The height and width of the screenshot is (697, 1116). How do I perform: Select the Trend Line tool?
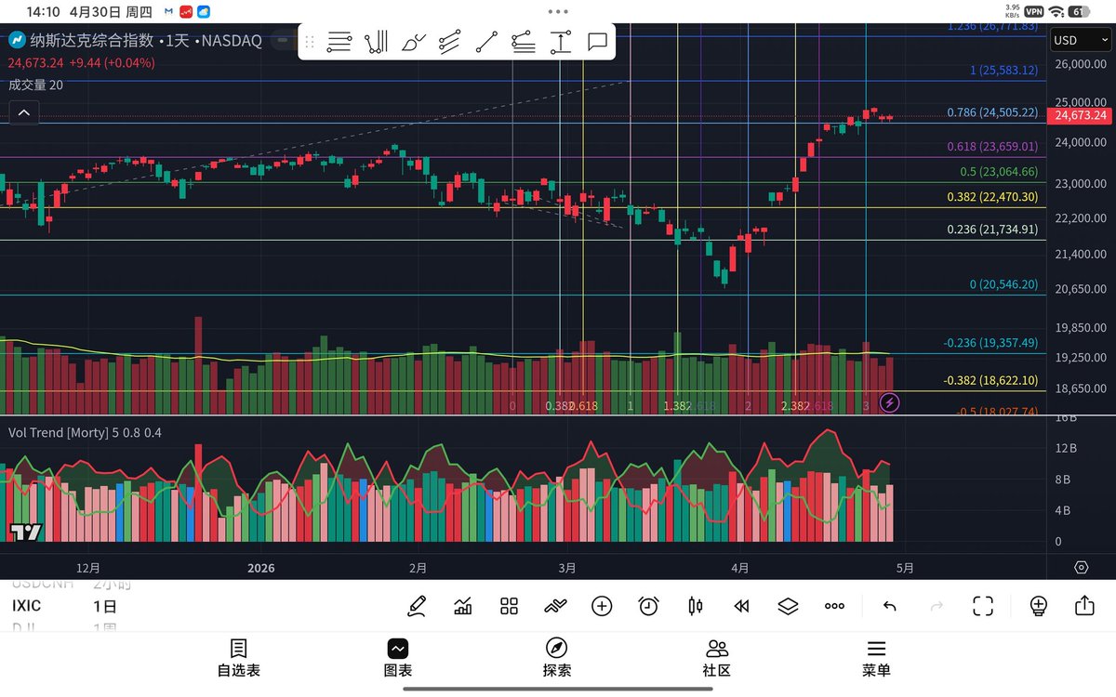pyautogui.click(x=486, y=42)
